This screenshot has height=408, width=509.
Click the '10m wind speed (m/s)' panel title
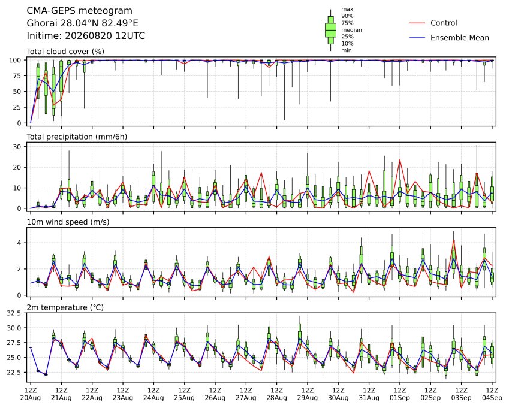(x=68, y=222)
